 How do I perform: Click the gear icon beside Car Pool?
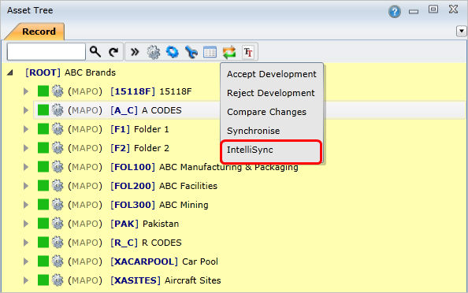58,261
